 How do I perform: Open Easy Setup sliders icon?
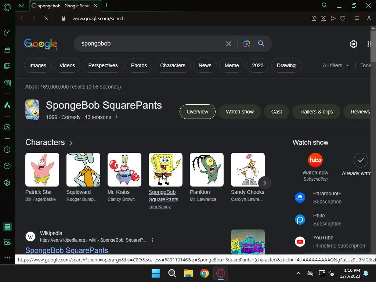click(357, 18)
